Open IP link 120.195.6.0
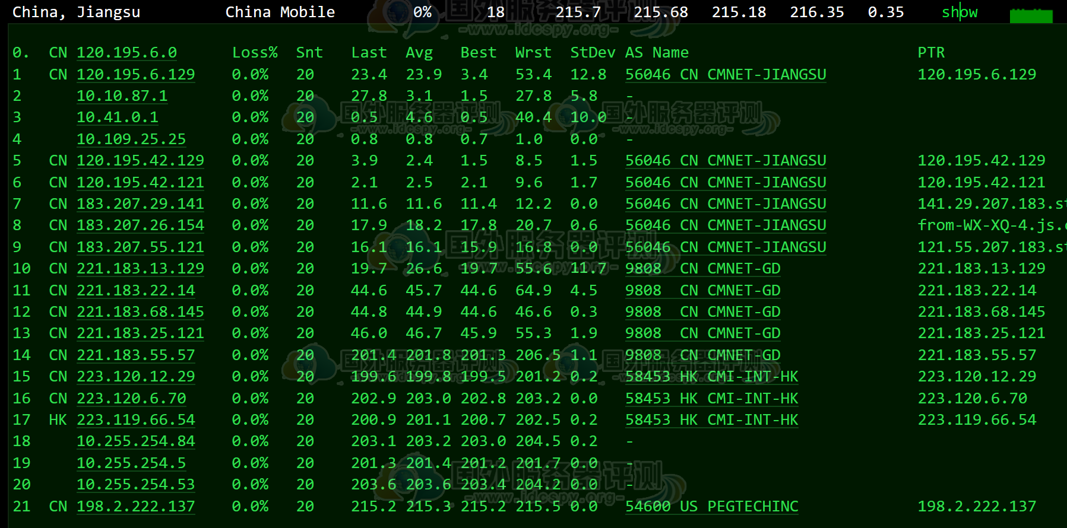 click(x=126, y=53)
